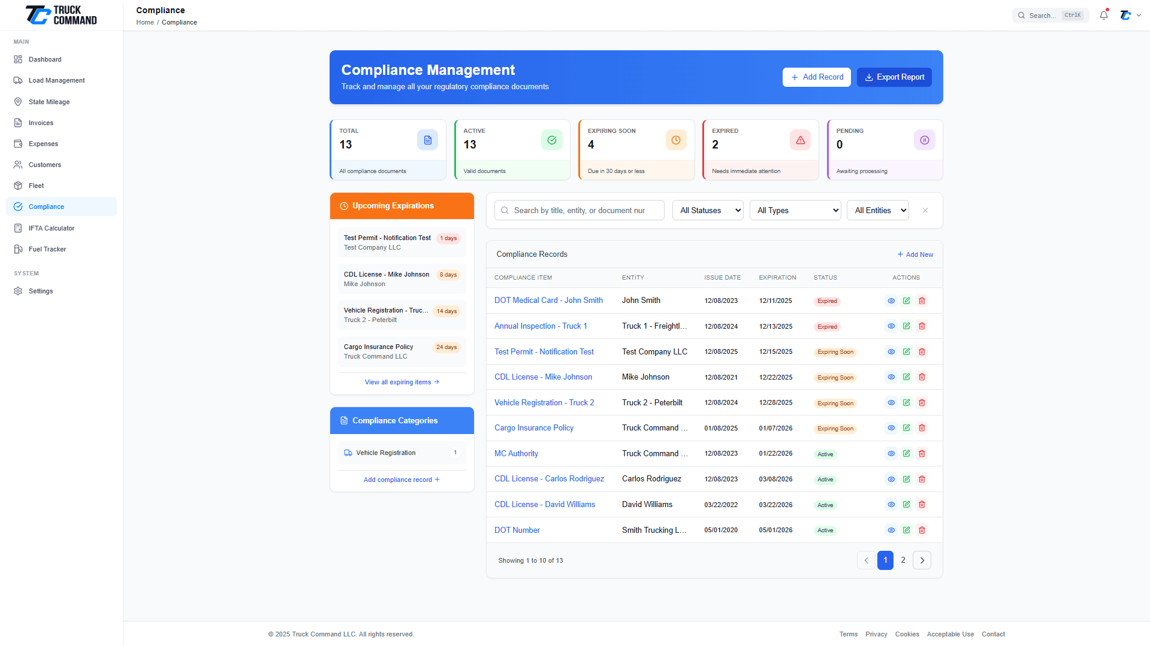This screenshot has height=646, width=1150.
Task: Go to Home via the breadcrumb
Action: 144,22
